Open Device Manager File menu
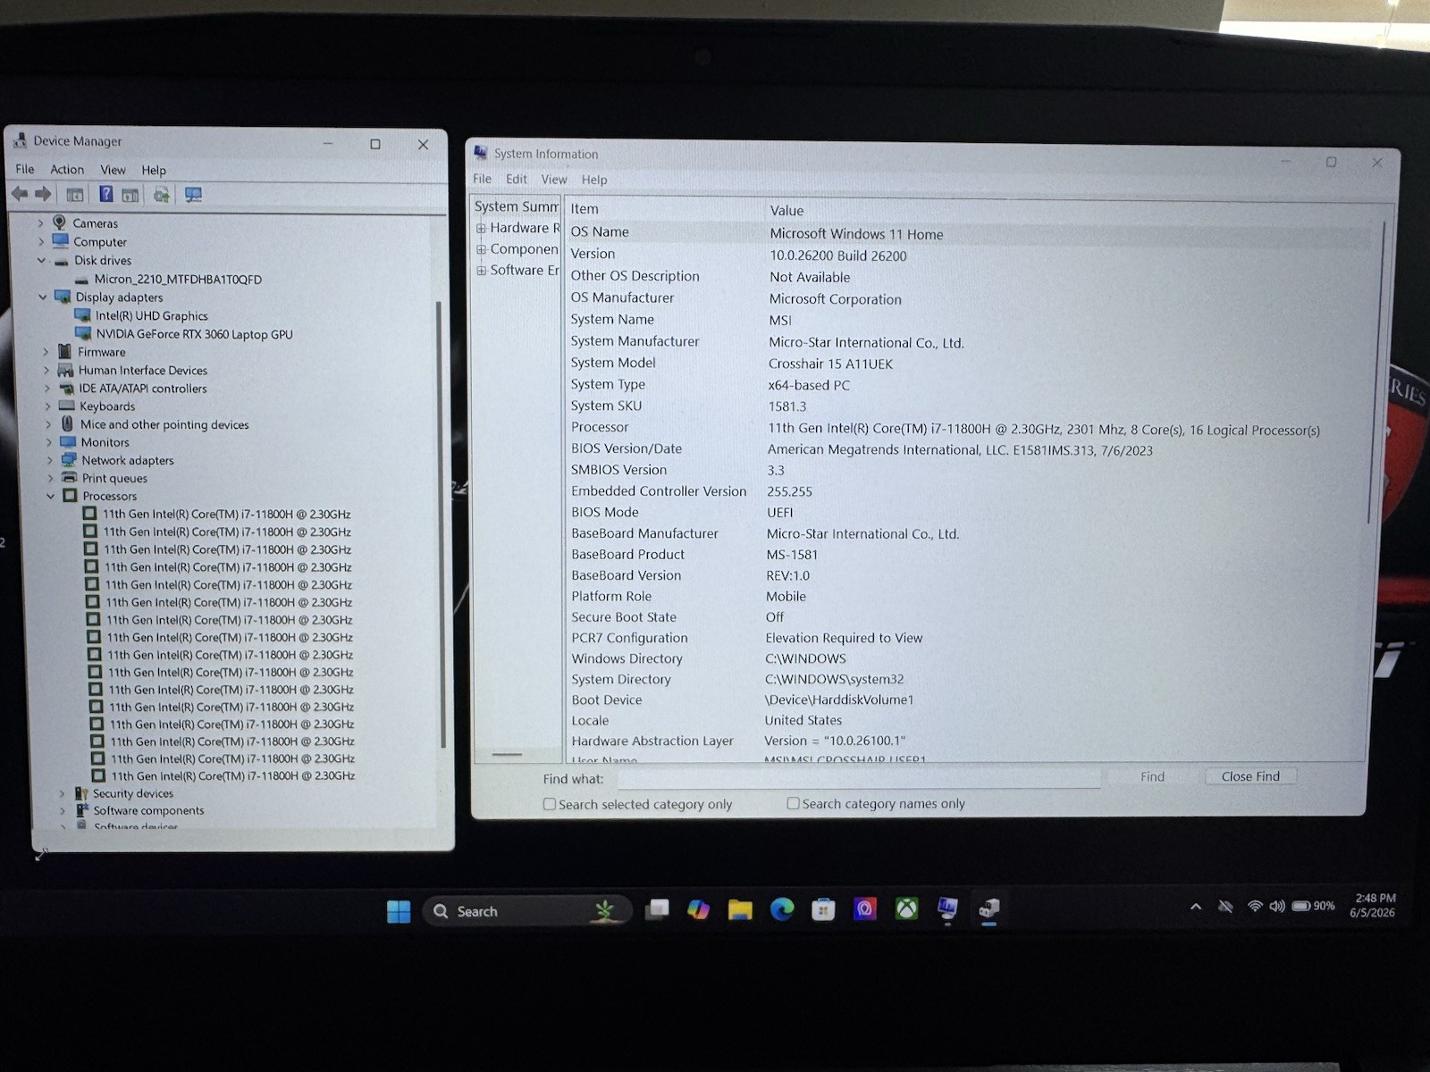 tap(25, 169)
